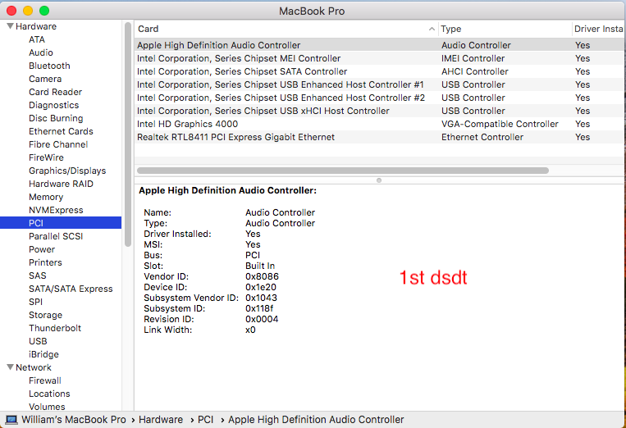The image size is (626, 428).
Task: Collapse the Network section triangle
Action: click(9, 367)
